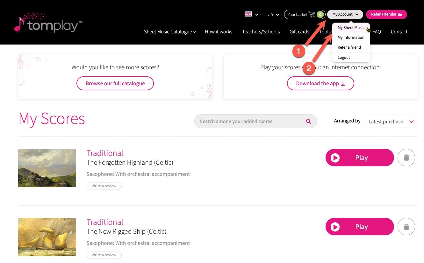The image size is (424, 263).
Task: Delete The Forgotten Highland score via its trash icon
Action: (406, 157)
